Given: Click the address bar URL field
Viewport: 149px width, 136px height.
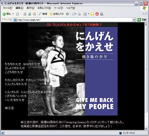Looking at the screenshot, I should (74, 20).
